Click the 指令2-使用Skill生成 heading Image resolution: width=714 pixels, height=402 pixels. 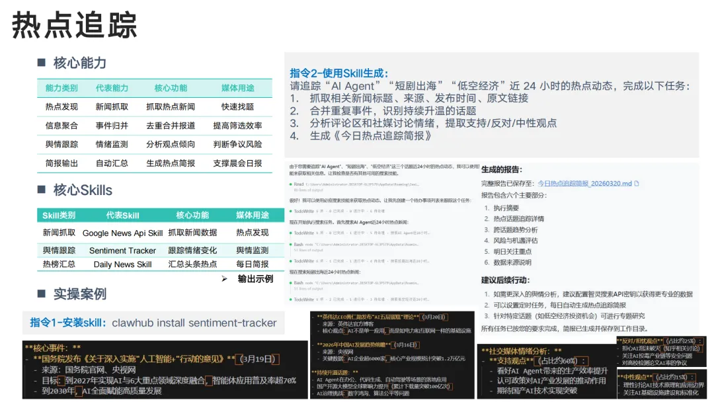338,73
